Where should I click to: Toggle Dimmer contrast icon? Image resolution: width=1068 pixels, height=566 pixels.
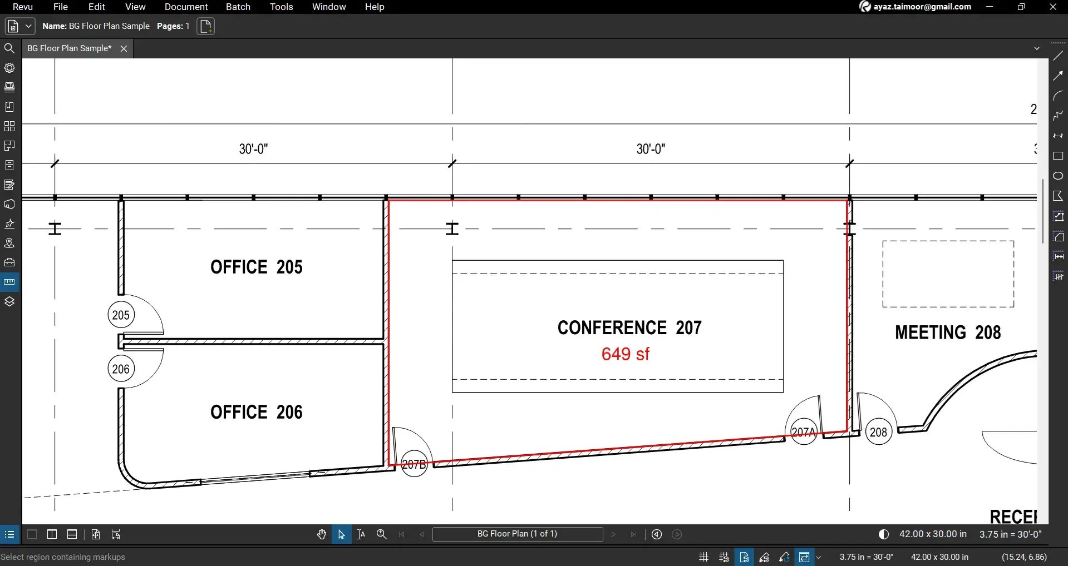click(x=884, y=534)
